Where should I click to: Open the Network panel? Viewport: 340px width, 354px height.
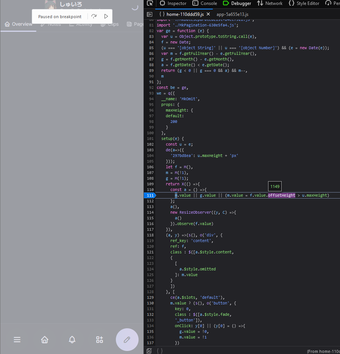[x=270, y=3]
